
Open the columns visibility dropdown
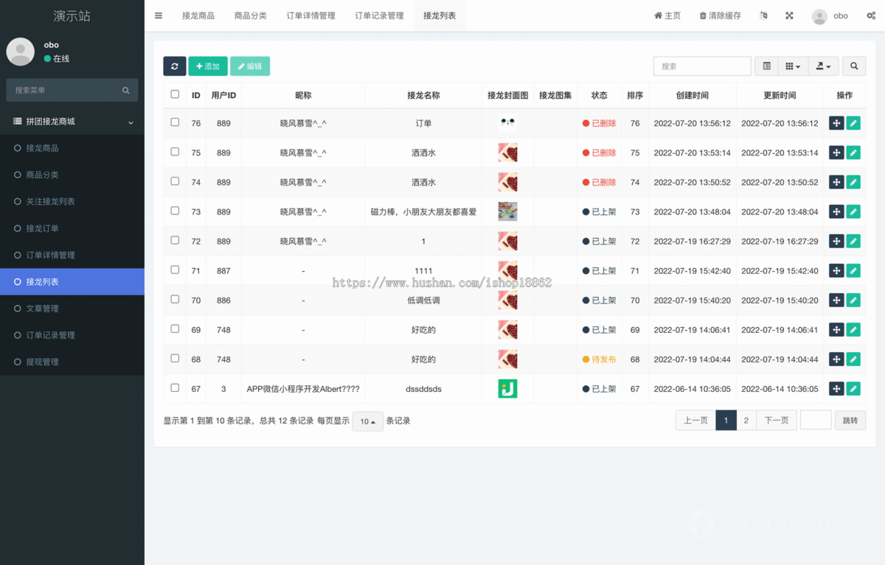(x=792, y=66)
